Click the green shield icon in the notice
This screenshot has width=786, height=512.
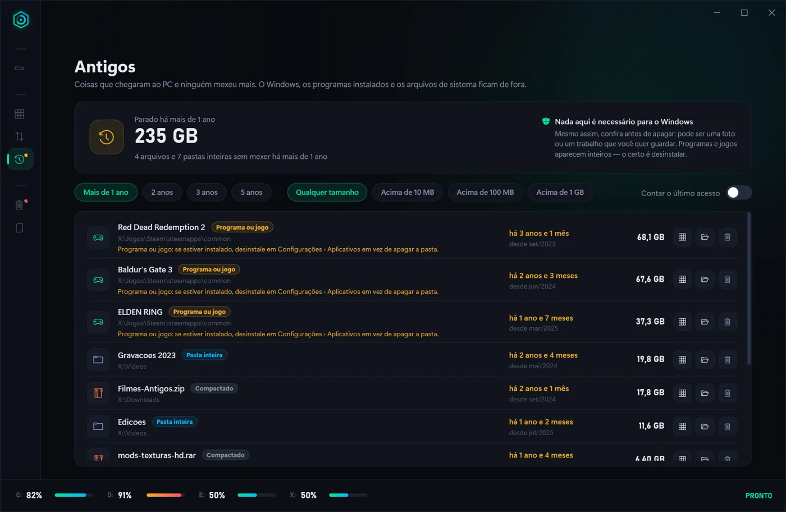(x=546, y=121)
